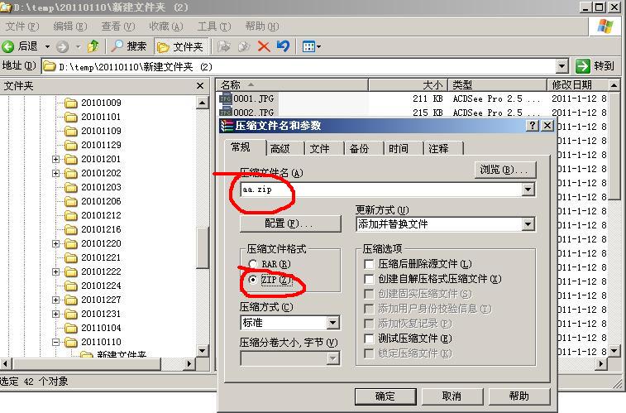The width and height of the screenshot is (626, 413).
Task: Expand folder 20101227 plus box
Action: pyautogui.click(x=55, y=300)
